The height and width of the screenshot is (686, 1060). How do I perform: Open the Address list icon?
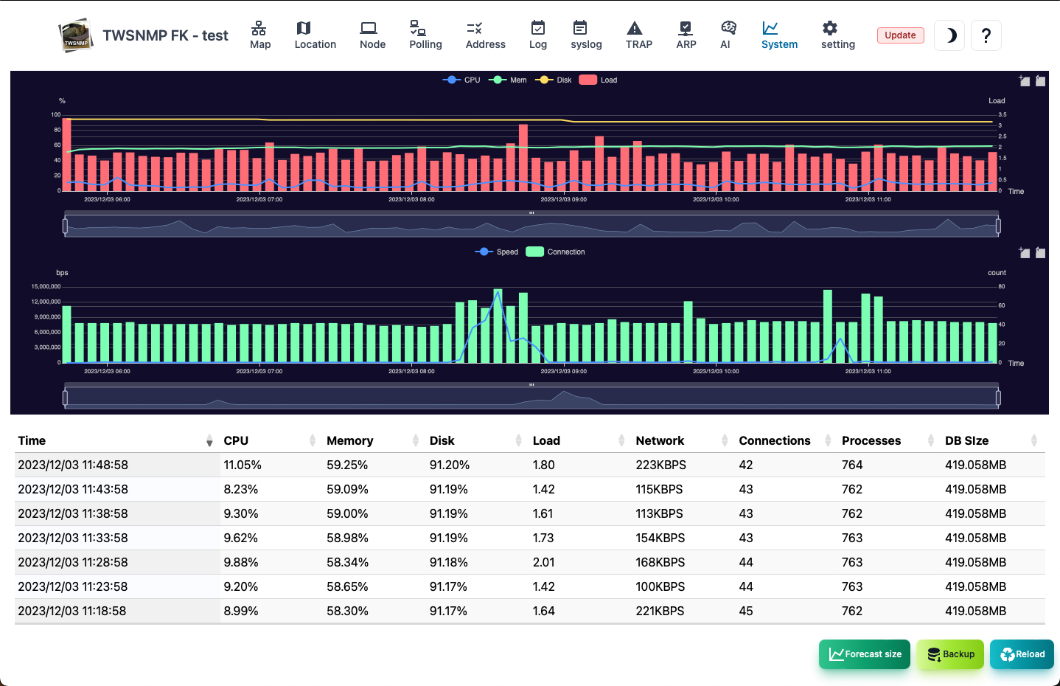[475, 28]
